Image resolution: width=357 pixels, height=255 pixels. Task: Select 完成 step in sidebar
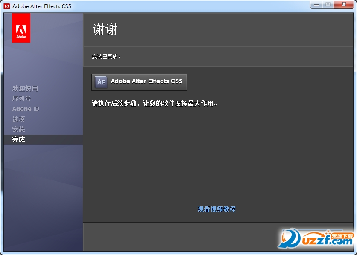click(43, 139)
